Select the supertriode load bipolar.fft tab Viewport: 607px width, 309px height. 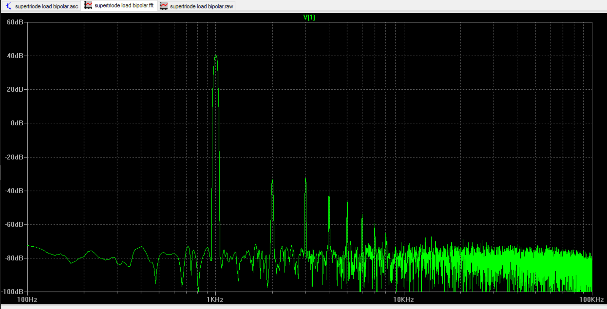point(120,6)
